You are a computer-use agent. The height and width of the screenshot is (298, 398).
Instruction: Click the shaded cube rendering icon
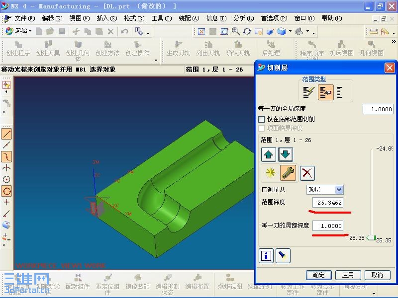282,31
